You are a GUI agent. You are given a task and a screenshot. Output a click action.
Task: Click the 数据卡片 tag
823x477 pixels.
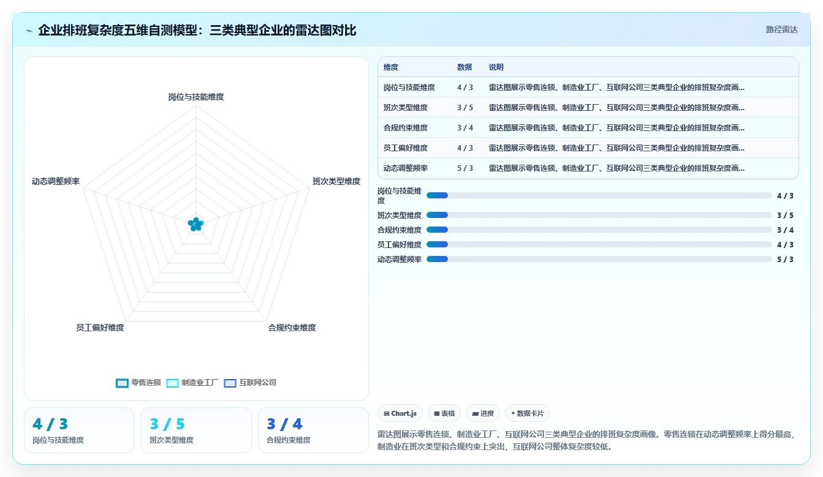[527, 413]
